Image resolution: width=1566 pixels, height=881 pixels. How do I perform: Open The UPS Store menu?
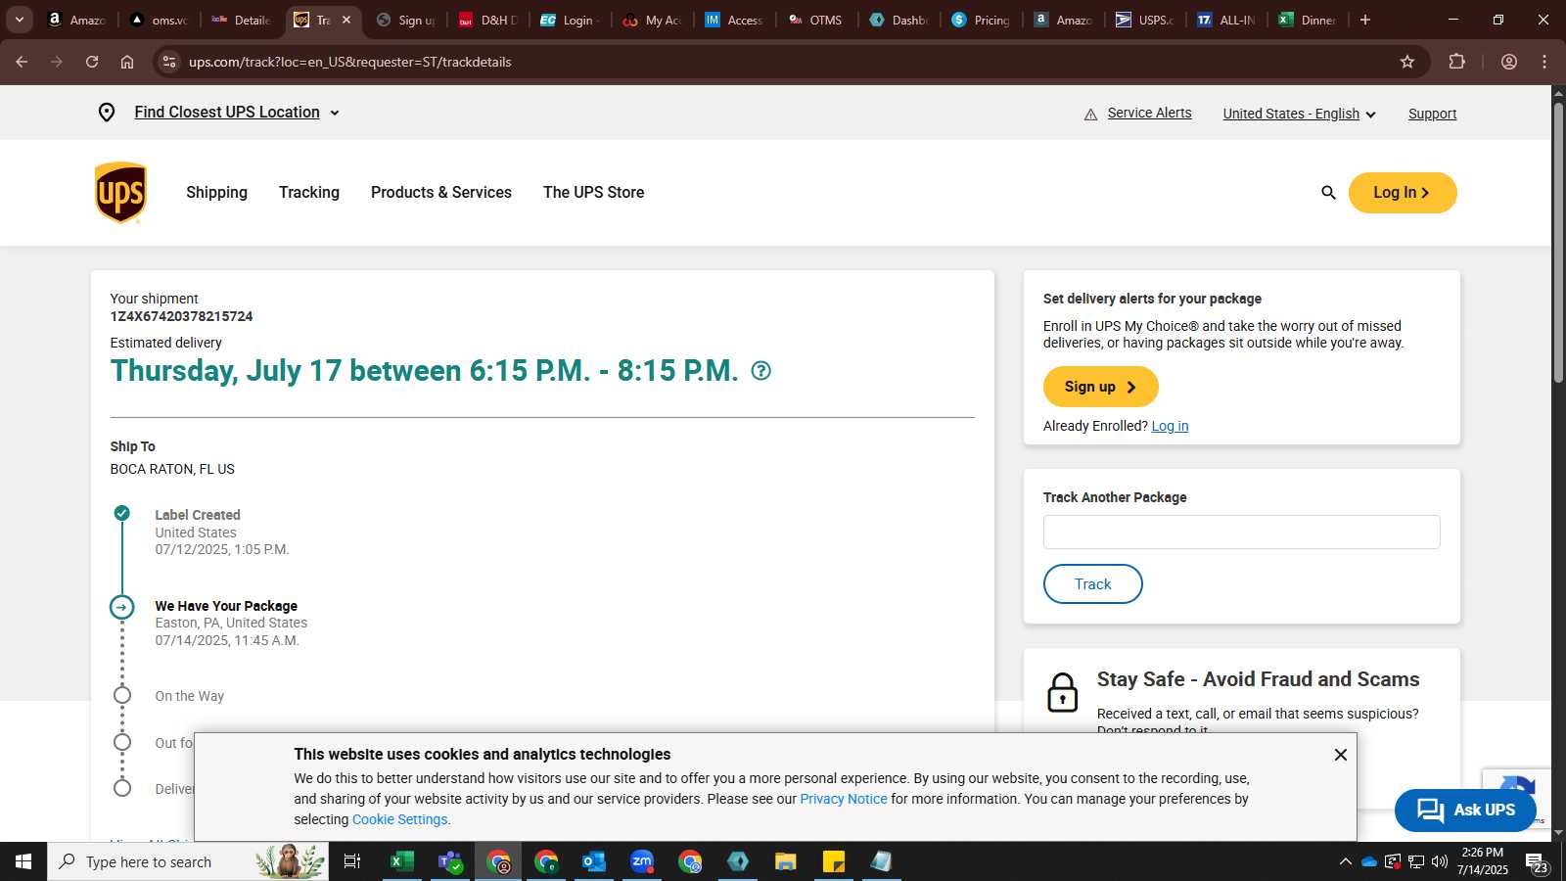[x=593, y=193]
